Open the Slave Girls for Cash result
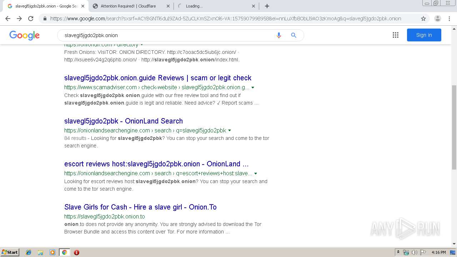This screenshot has height=257, width=457. (x=140, y=207)
